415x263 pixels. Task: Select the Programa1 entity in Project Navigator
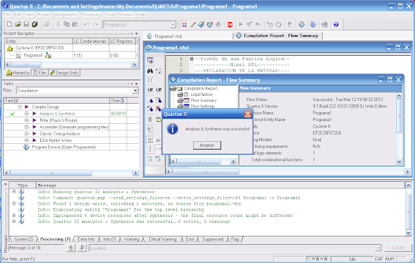coord(33,55)
